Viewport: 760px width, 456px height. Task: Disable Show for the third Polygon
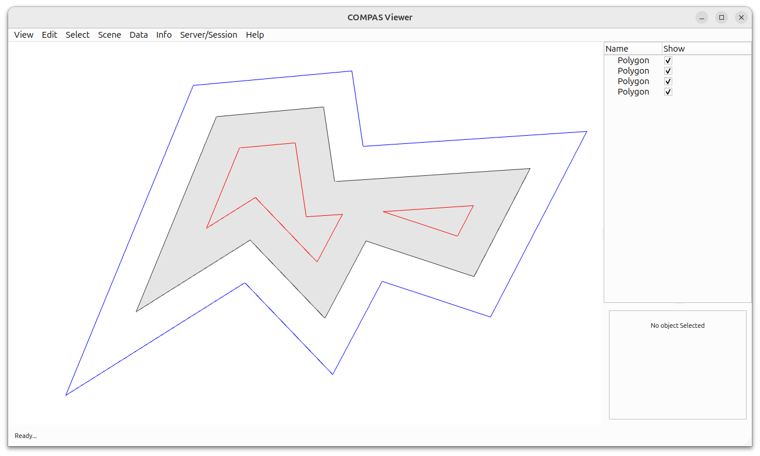[668, 81]
